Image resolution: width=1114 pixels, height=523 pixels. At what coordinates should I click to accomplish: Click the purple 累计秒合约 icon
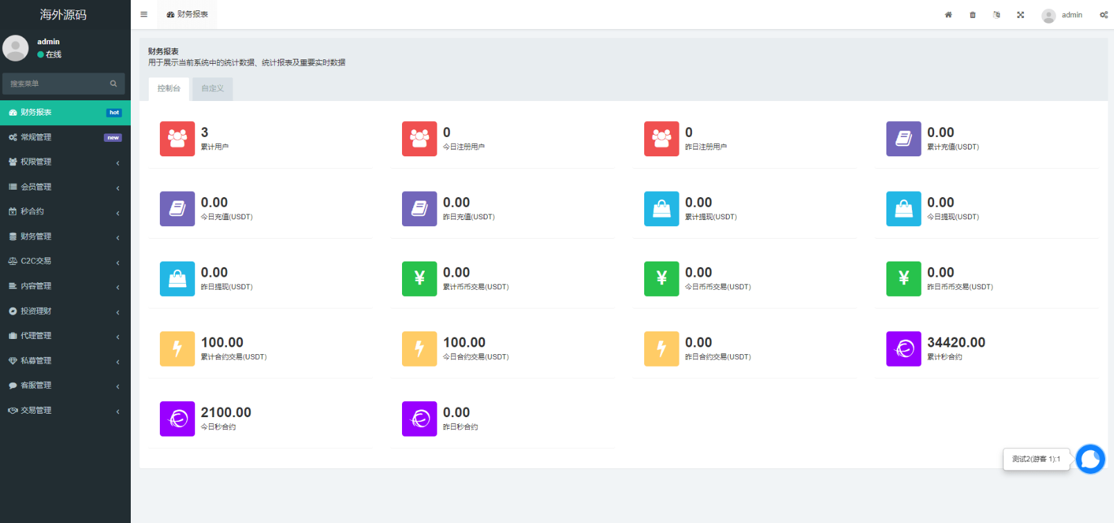coord(903,349)
